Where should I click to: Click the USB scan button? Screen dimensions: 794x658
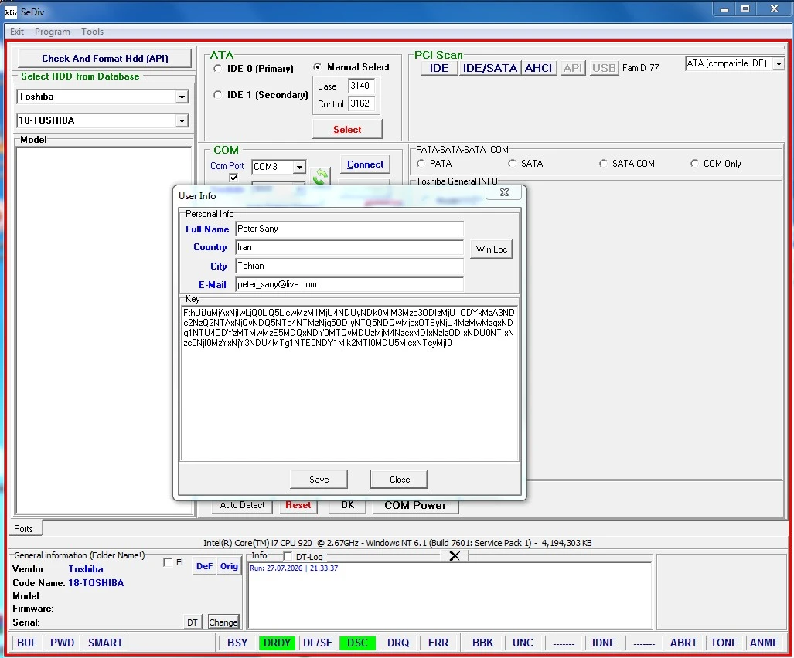604,68
